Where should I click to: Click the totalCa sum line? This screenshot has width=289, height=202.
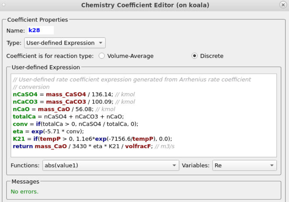click(68, 117)
